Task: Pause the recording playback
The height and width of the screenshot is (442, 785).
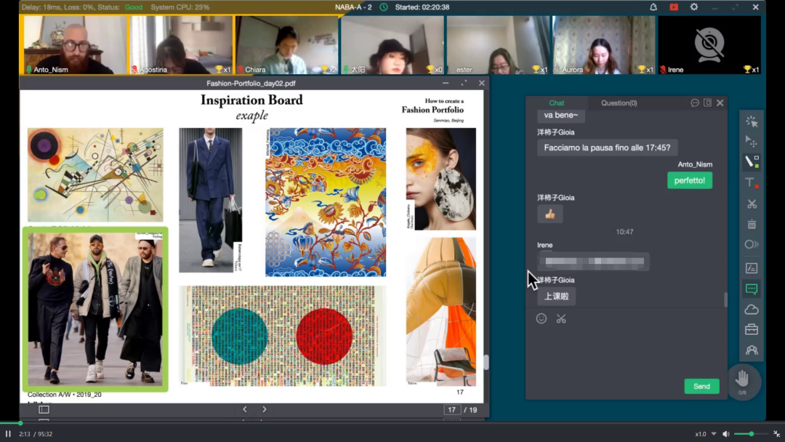Action: tap(8, 434)
